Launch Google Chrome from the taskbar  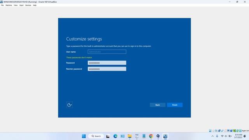pos(151,136)
